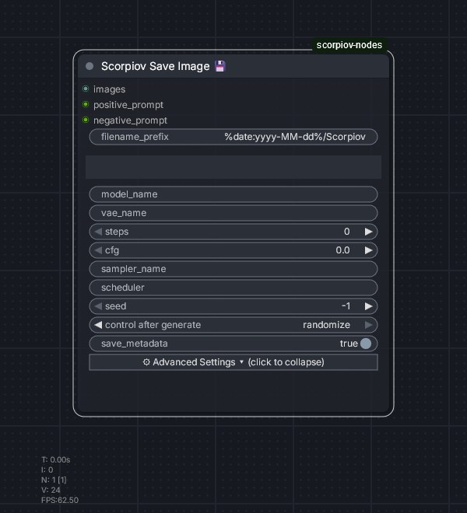Click the positive_prompt input connector
Viewport: 467px width, 513px height.
86,104
